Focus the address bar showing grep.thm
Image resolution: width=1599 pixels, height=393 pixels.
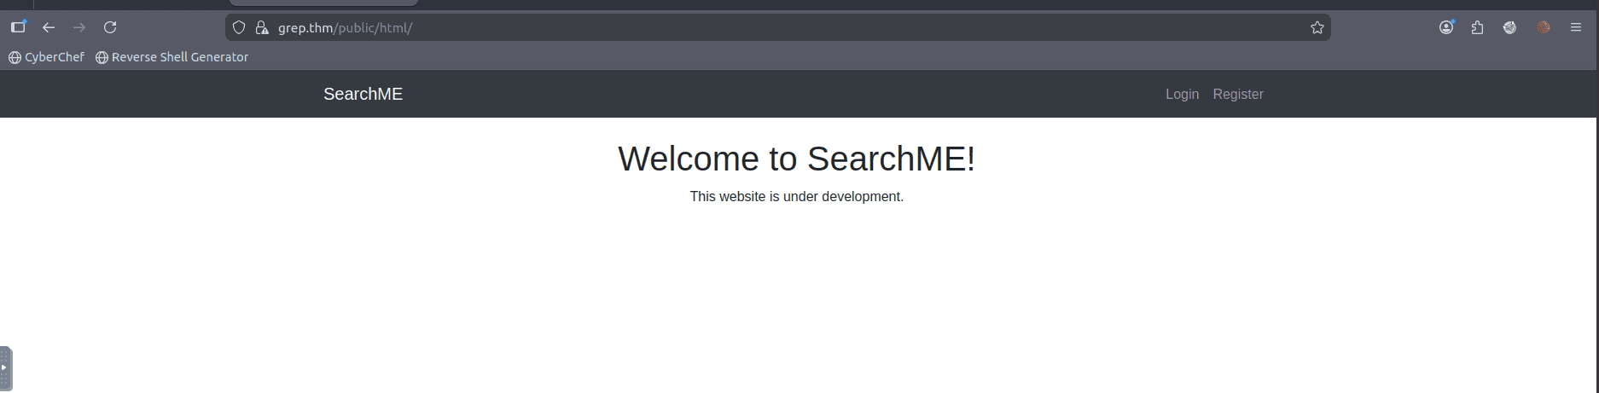768,27
